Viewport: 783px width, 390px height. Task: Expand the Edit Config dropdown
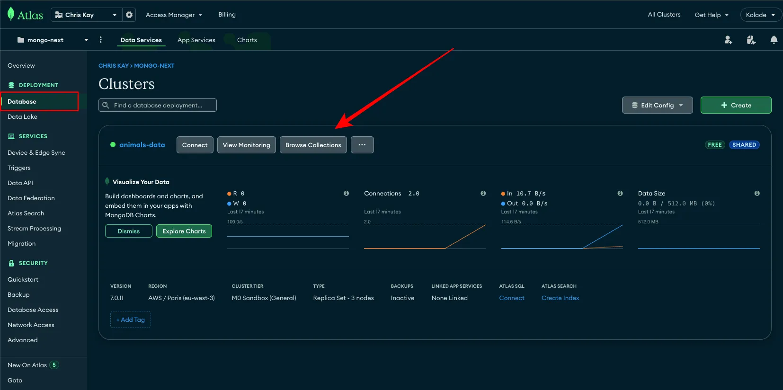[657, 105]
